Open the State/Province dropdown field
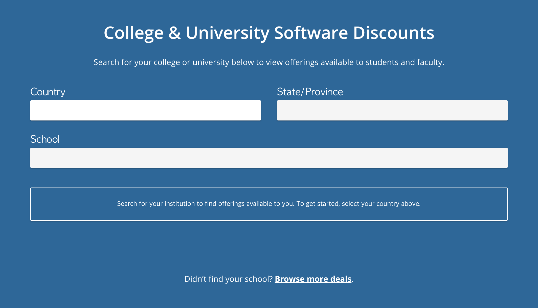This screenshot has width=538, height=308. 392,110
